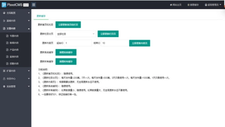Click the 清理所有缓存 button
Viewport: 225px width, 127px height.
pyautogui.click(x=66, y=62)
